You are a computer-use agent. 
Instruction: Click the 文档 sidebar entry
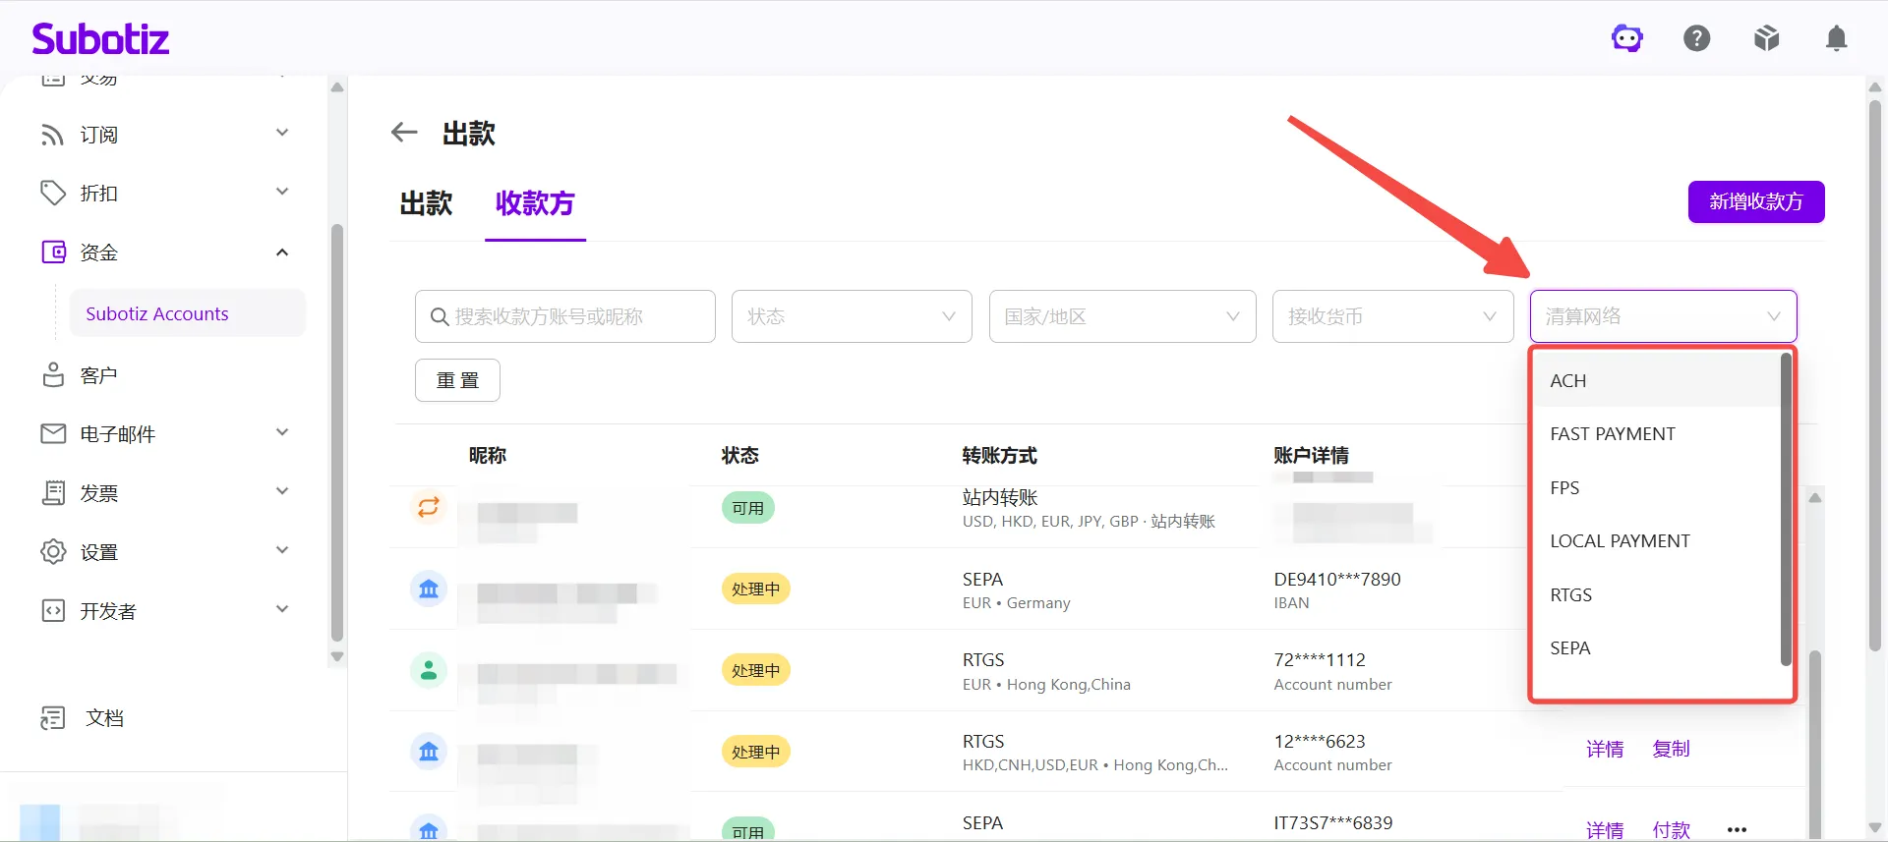click(x=104, y=718)
